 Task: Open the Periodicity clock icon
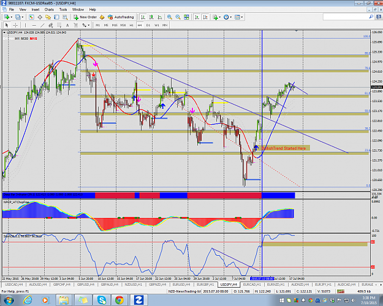tap(226, 17)
